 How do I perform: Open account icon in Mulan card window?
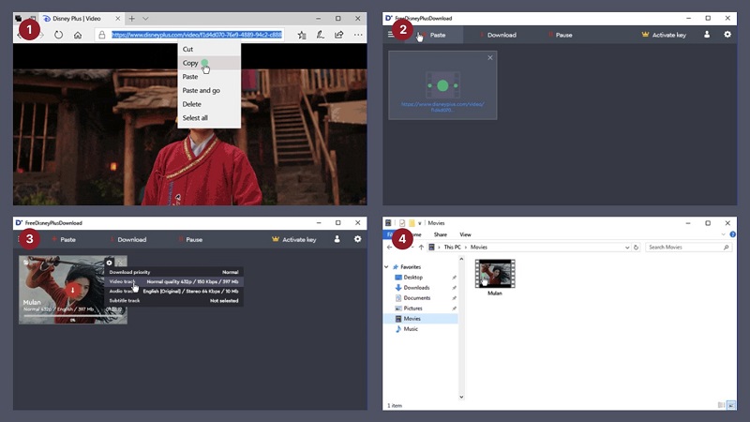[337, 239]
